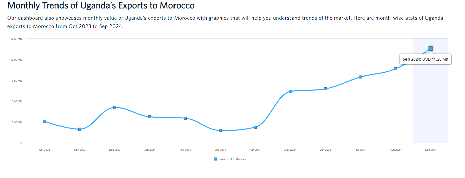Select the Jun 2024 data marker
Viewport: 465px width, 178px height.
pyautogui.click(x=325, y=89)
